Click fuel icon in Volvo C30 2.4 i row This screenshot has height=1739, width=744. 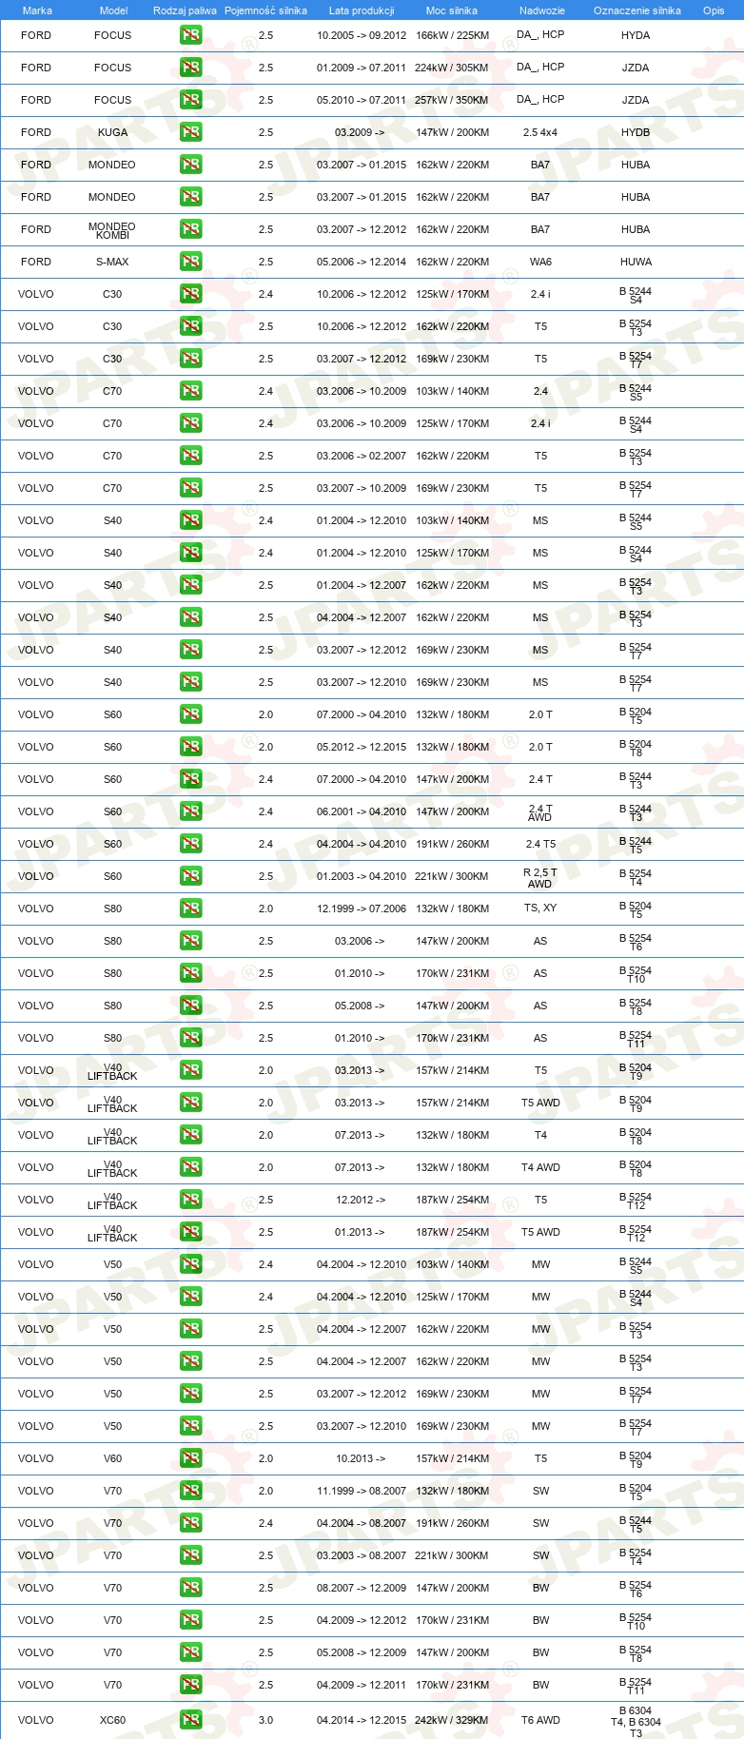(x=190, y=294)
